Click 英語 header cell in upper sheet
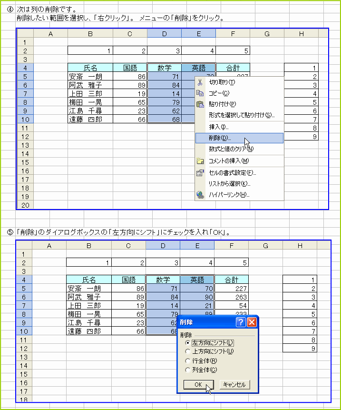Image resolution: width=341 pixels, height=410 pixels. tap(199, 68)
